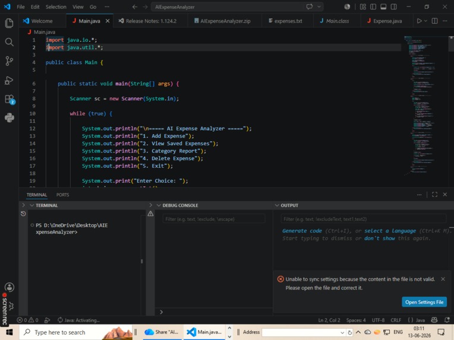Open the Source Control view
Screen dimensions: 454x340
tap(10, 61)
